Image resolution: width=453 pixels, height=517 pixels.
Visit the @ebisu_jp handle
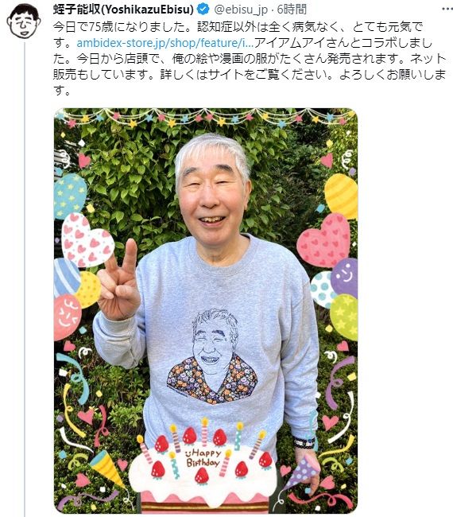(241, 10)
